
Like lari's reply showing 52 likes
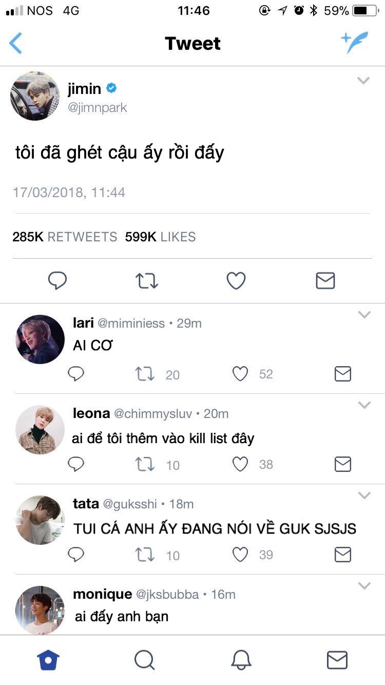click(240, 374)
